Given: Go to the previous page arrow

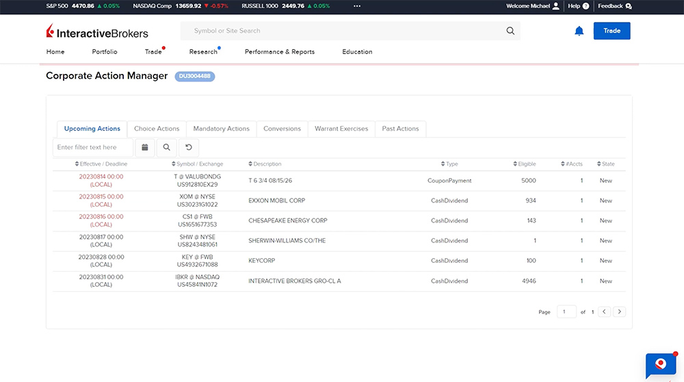Looking at the screenshot, I should click(604, 311).
